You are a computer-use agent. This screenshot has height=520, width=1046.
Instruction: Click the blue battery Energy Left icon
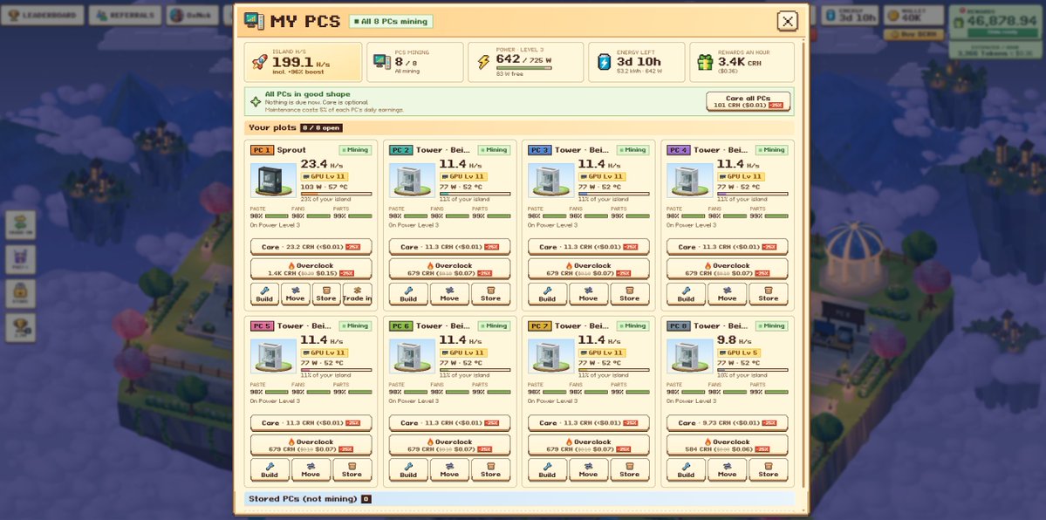click(604, 62)
